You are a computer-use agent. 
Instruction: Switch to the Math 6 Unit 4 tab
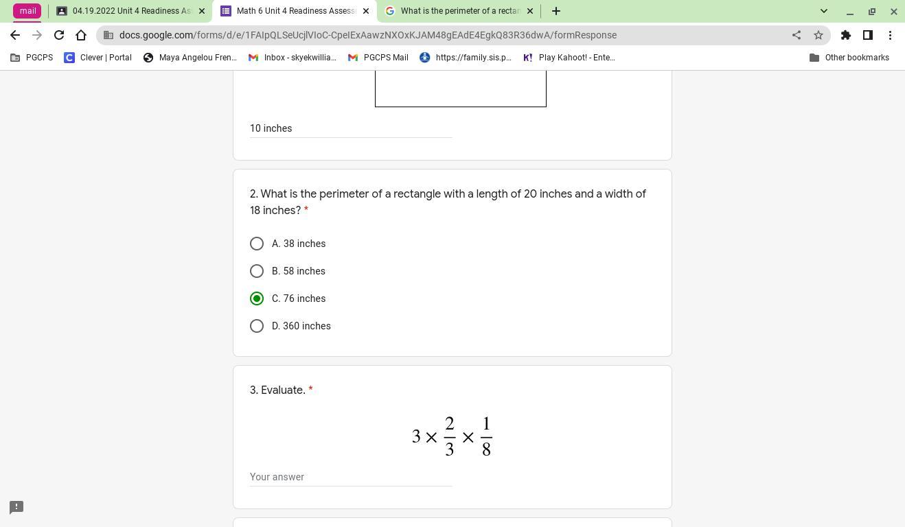point(295,11)
